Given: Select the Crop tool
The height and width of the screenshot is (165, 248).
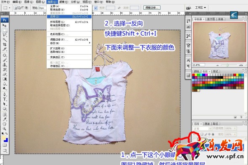Looking at the screenshot, I should [5, 45].
